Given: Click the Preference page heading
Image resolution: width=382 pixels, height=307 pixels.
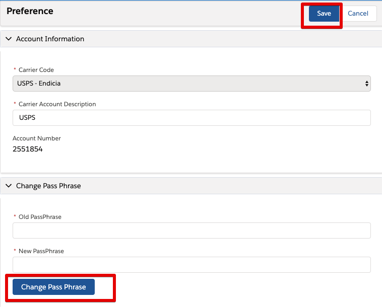Looking at the screenshot, I should [30, 11].
